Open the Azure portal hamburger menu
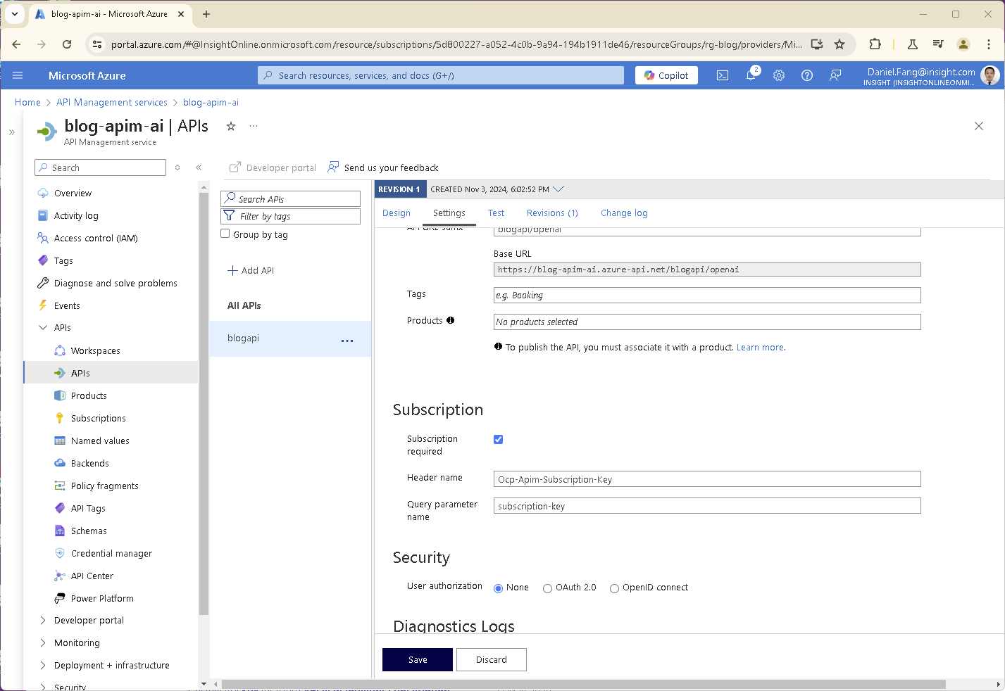This screenshot has height=691, width=1005. [x=18, y=75]
